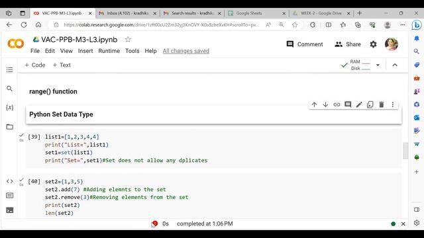The height and width of the screenshot is (238, 424).
Task: Open the Files folder panel
Action: pos(9,126)
